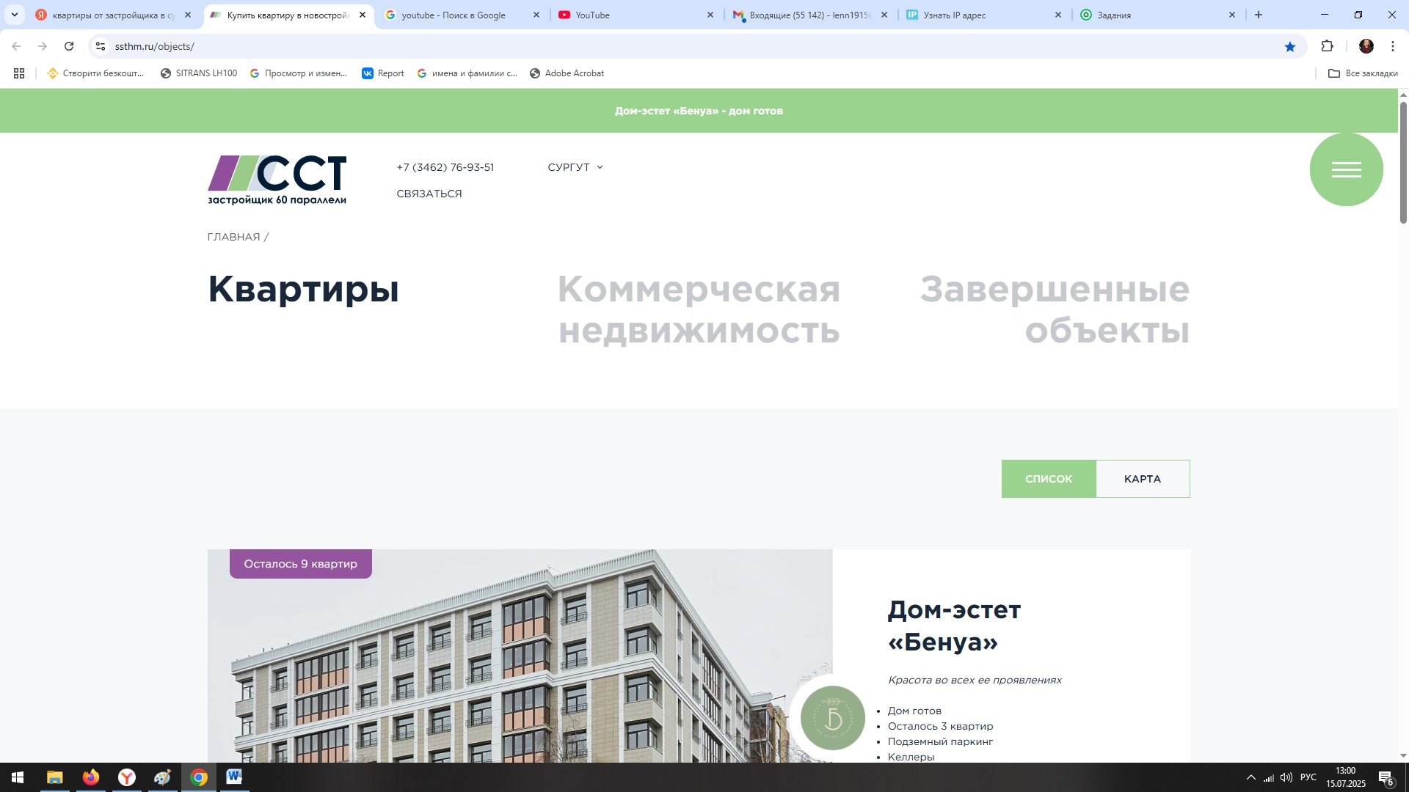View site information icon in address bar
1409x792 pixels.
point(101,46)
